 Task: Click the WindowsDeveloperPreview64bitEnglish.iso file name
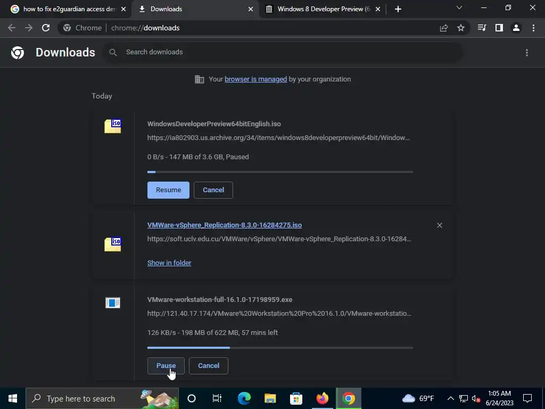coord(214,124)
